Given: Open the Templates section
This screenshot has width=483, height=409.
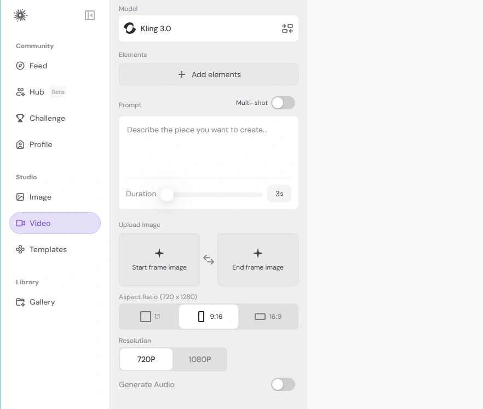Looking at the screenshot, I should pyautogui.click(x=48, y=249).
